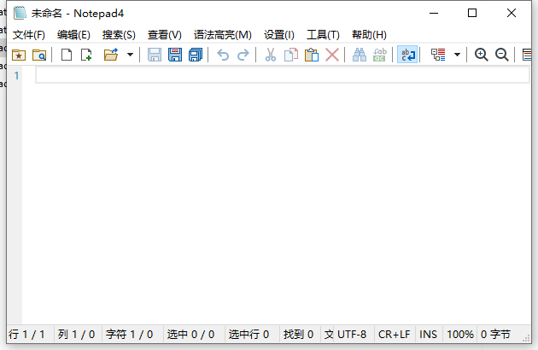Click the Save As floppy icon
The image size is (538, 350).
[175, 55]
